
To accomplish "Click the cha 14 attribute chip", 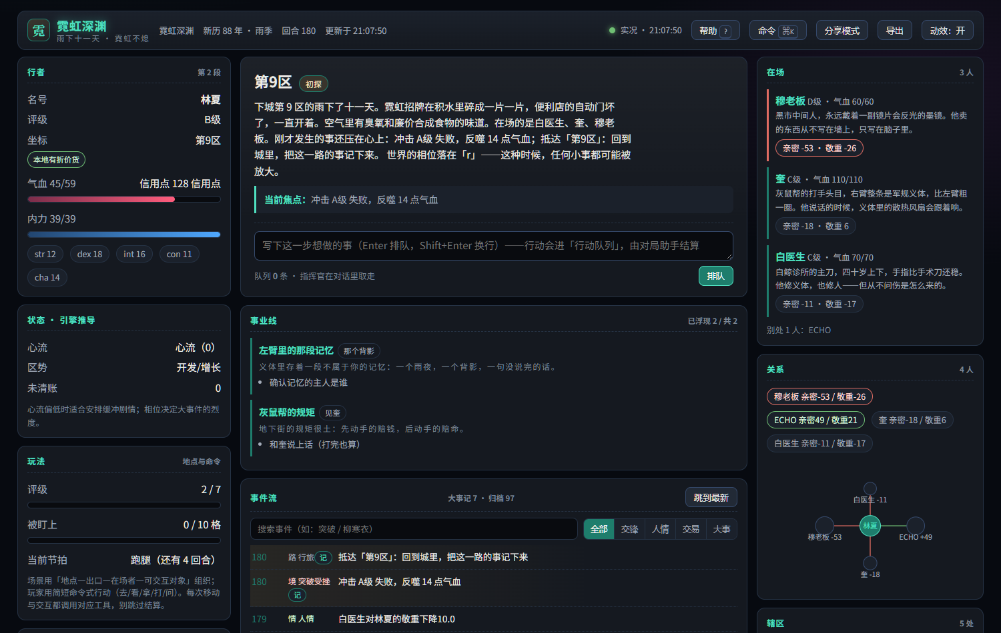I will tap(47, 278).
